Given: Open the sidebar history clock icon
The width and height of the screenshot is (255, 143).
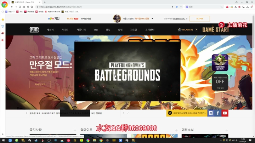Looking at the screenshot, I should [x=3, y=26].
